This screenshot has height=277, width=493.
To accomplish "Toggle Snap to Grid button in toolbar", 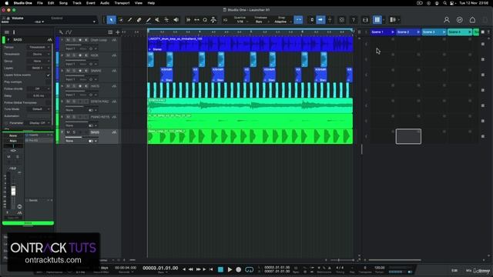I will pyautogui.click(x=298, y=20).
